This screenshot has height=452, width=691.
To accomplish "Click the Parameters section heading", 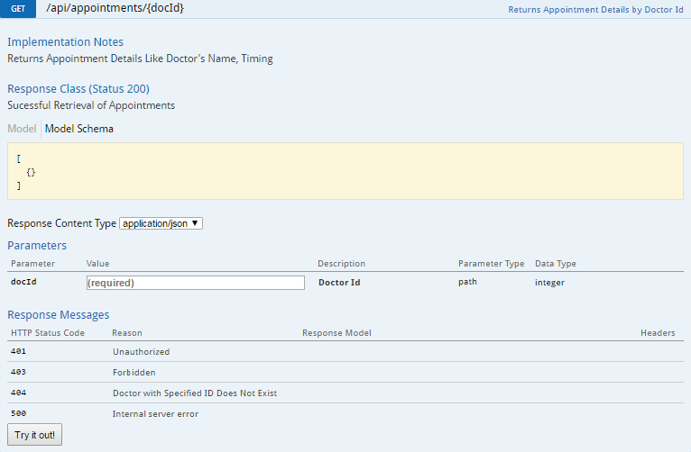I will pyautogui.click(x=37, y=245).
